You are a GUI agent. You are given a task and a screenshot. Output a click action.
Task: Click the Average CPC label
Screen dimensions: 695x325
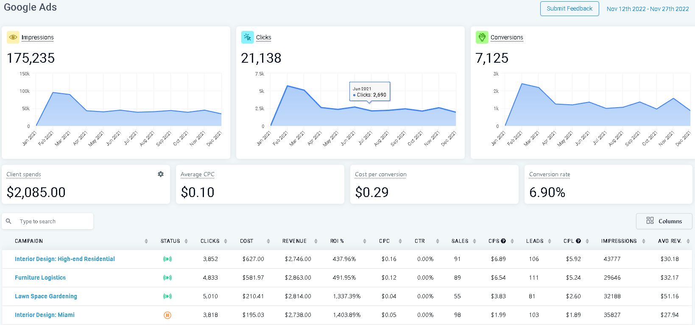(x=198, y=174)
